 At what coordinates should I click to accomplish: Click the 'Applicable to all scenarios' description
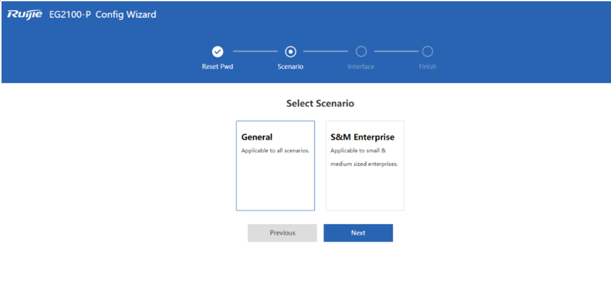[275, 151]
